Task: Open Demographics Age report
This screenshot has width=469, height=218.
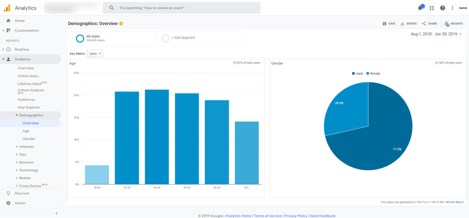Action: coord(26,131)
